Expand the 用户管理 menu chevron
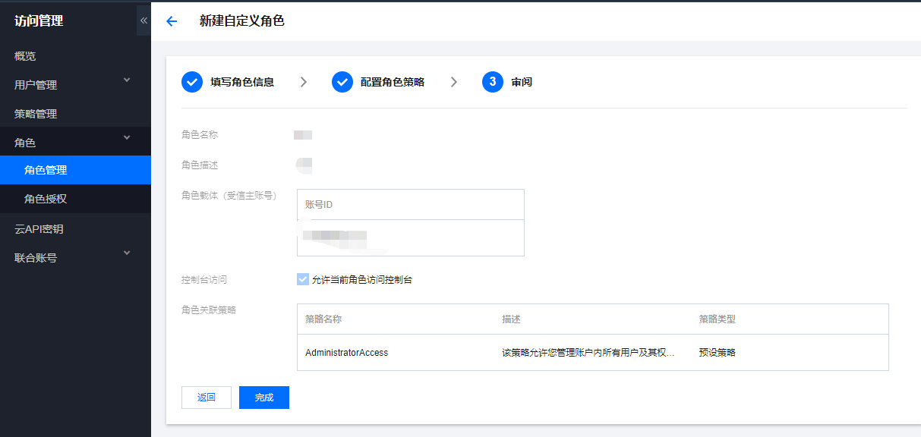This screenshot has height=437, width=921. pos(127,80)
